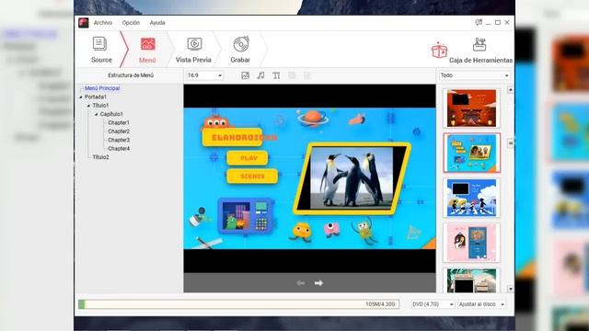Go to previous menu page arrow
The width and height of the screenshot is (589, 331).
click(301, 283)
